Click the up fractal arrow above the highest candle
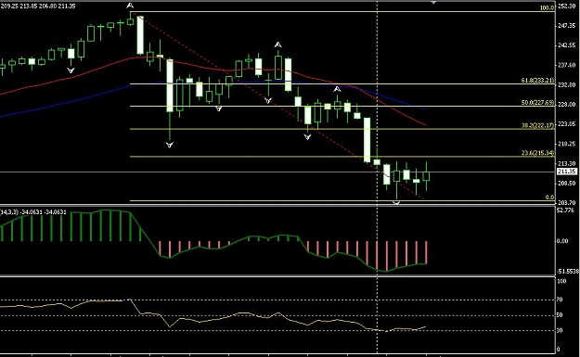This screenshot has height=357, width=580. point(130,6)
